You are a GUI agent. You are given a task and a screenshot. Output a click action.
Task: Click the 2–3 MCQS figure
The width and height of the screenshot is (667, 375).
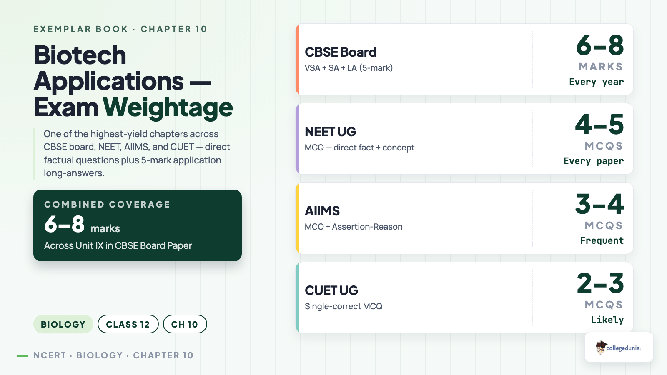click(600, 290)
